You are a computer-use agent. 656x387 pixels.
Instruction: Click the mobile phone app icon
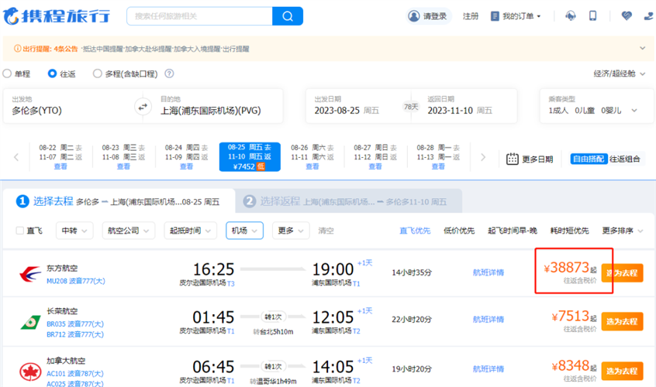[x=593, y=16]
